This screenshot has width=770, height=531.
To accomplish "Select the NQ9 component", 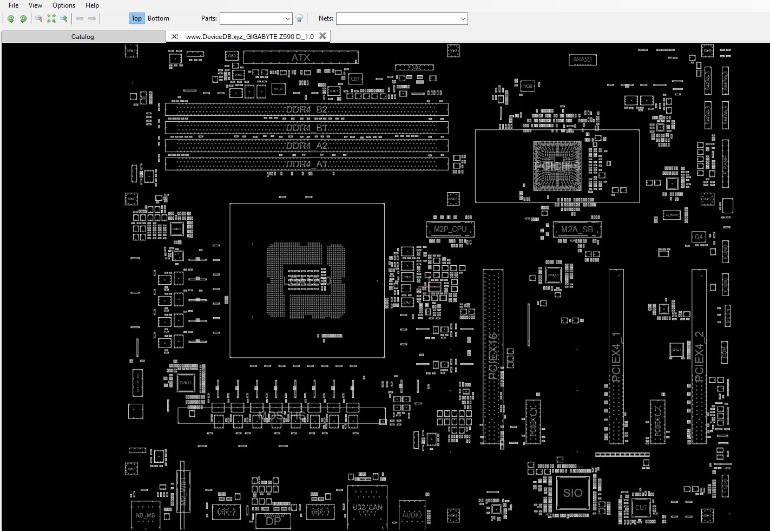I will pyautogui.click(x=528, y=86).
